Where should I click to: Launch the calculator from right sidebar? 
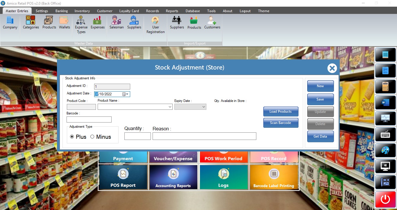click(x=385, y=86)
